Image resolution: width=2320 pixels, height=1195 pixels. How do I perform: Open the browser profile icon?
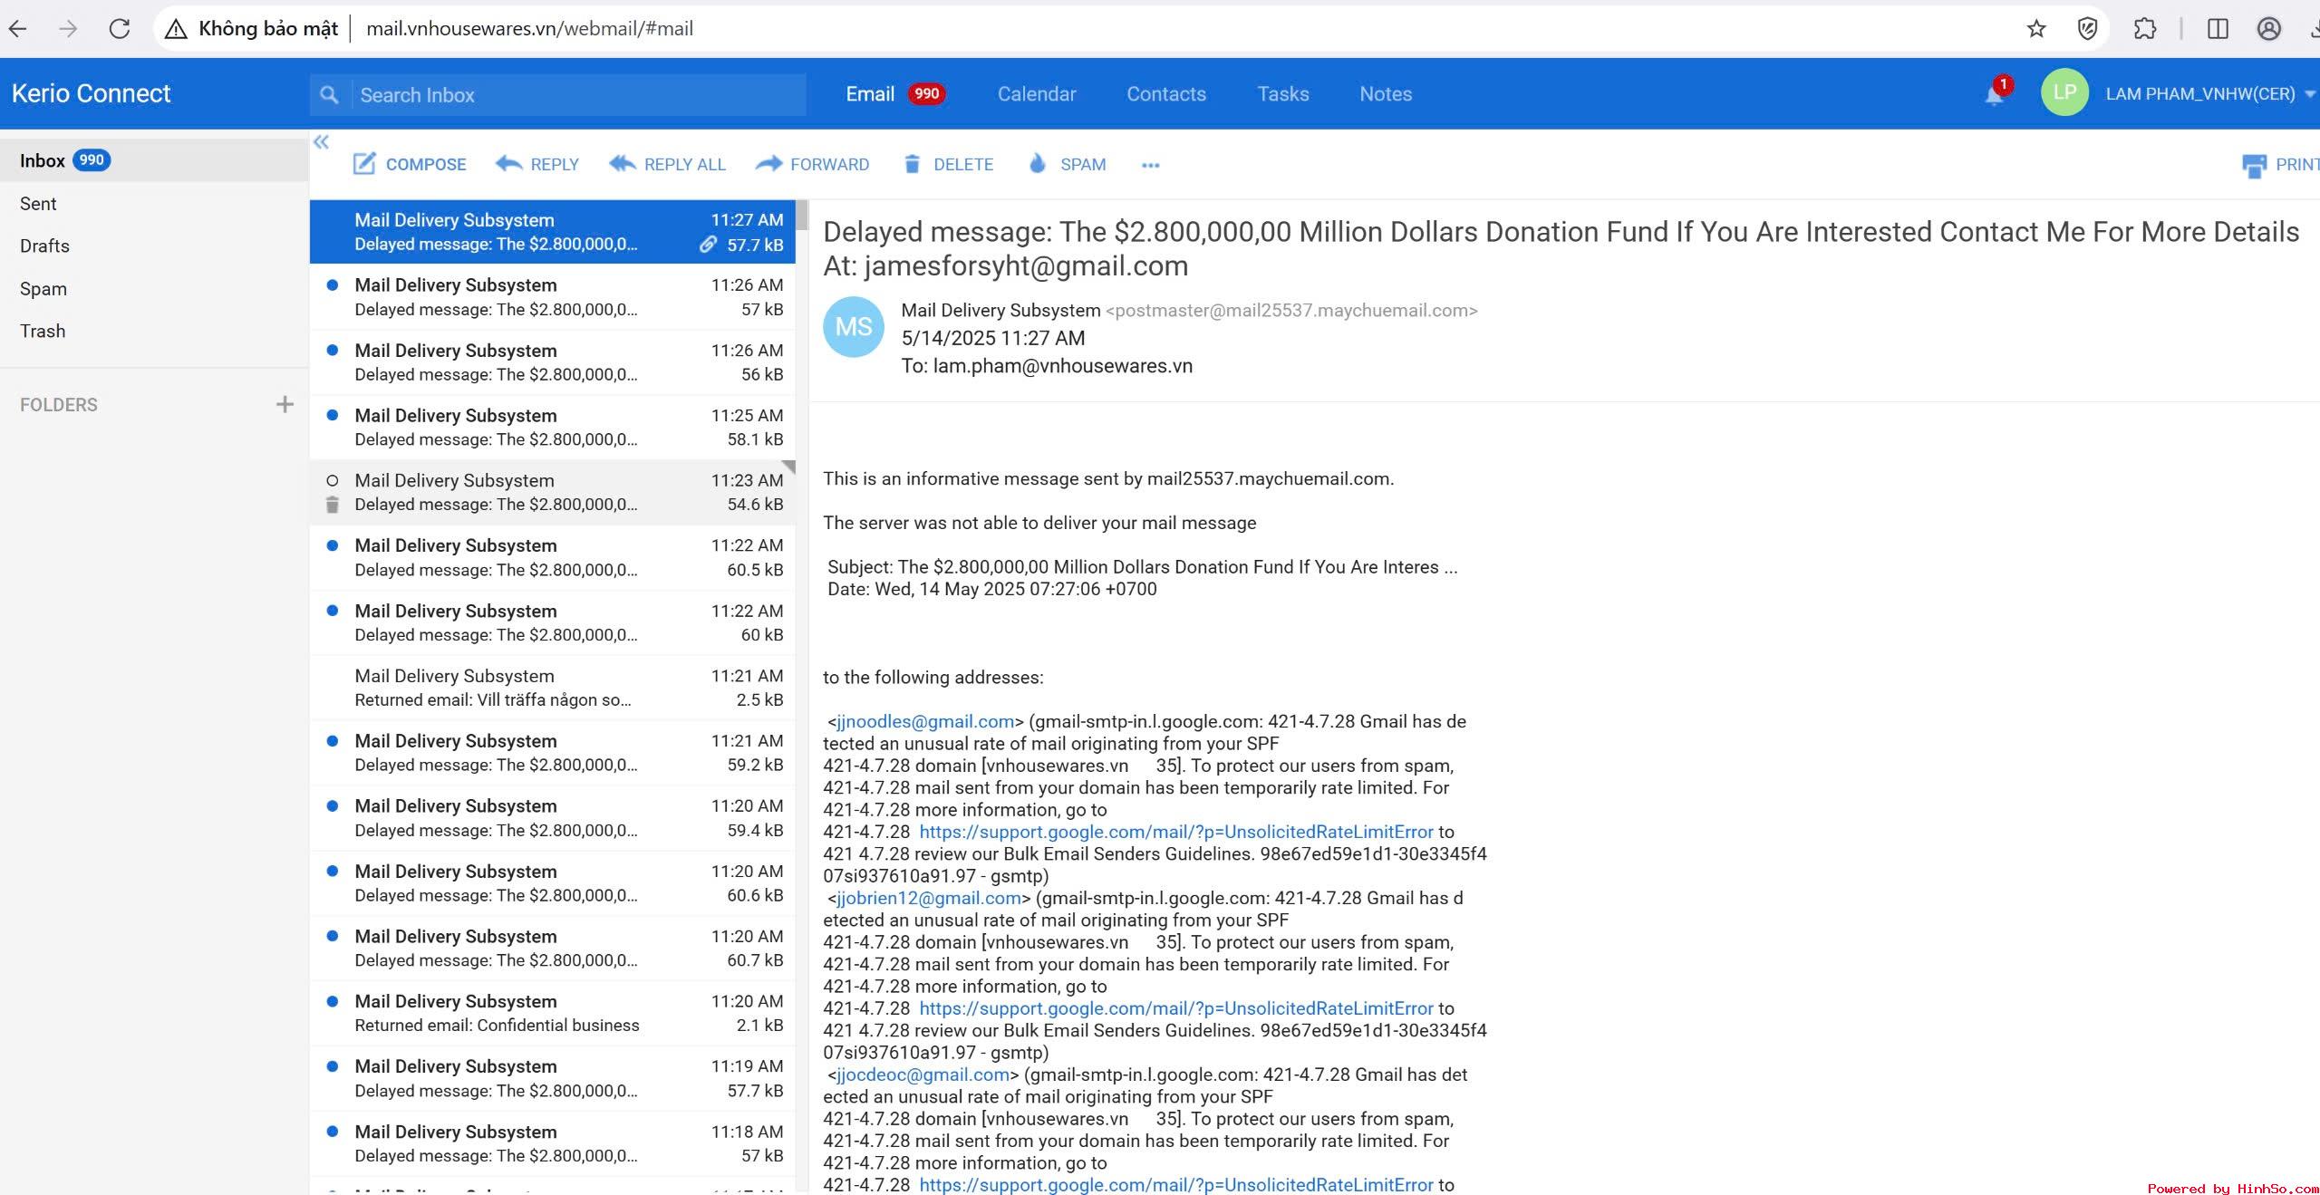click(x=2268, y=29)
